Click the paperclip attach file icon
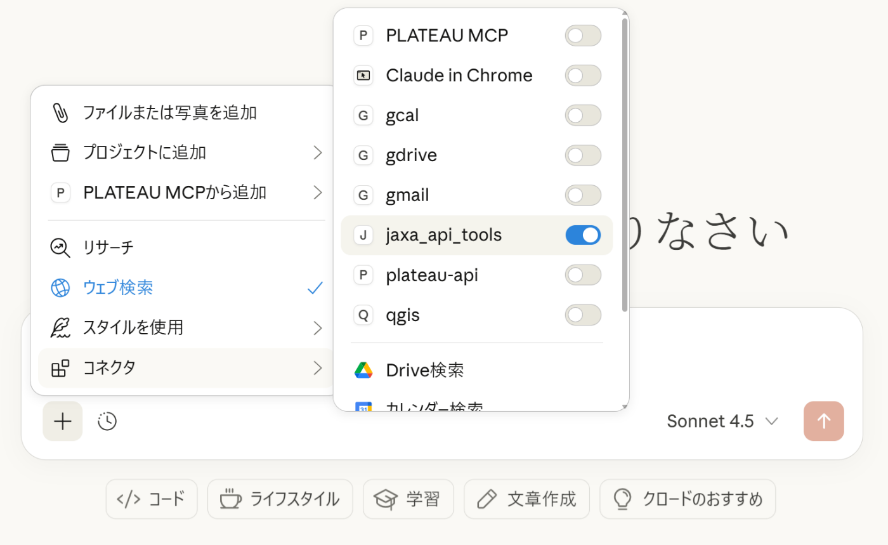 pos(60,114)
